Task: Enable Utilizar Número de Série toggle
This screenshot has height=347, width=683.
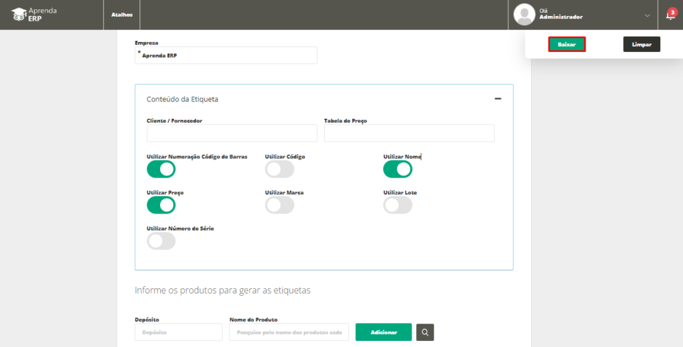Action: pyautogui.click(x=161, y=241)
